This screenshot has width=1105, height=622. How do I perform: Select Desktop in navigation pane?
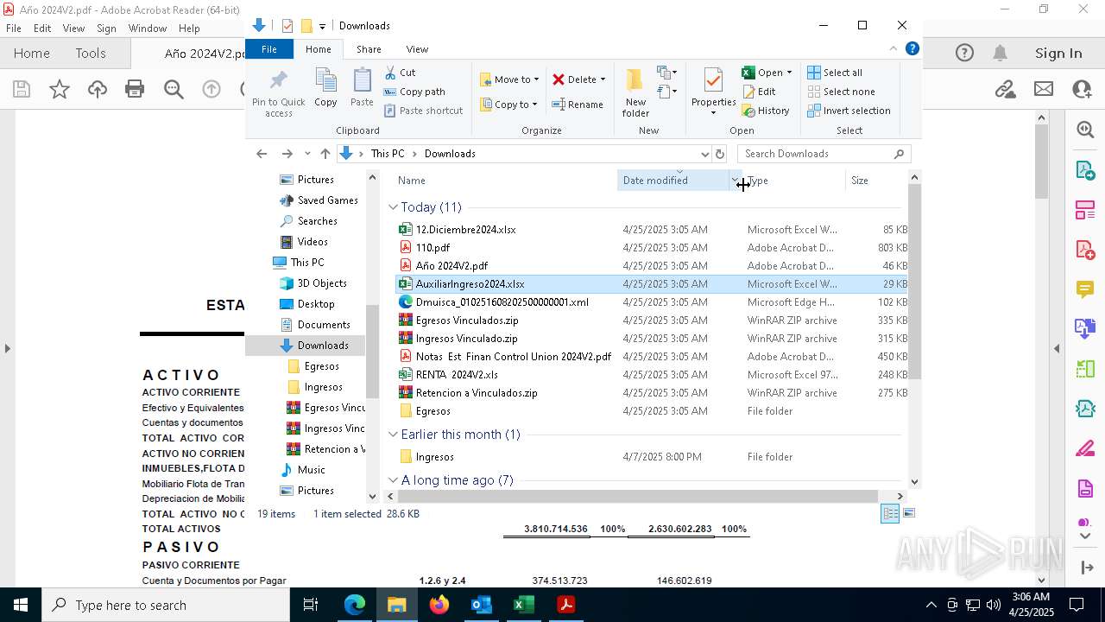(x=316, y=304)
